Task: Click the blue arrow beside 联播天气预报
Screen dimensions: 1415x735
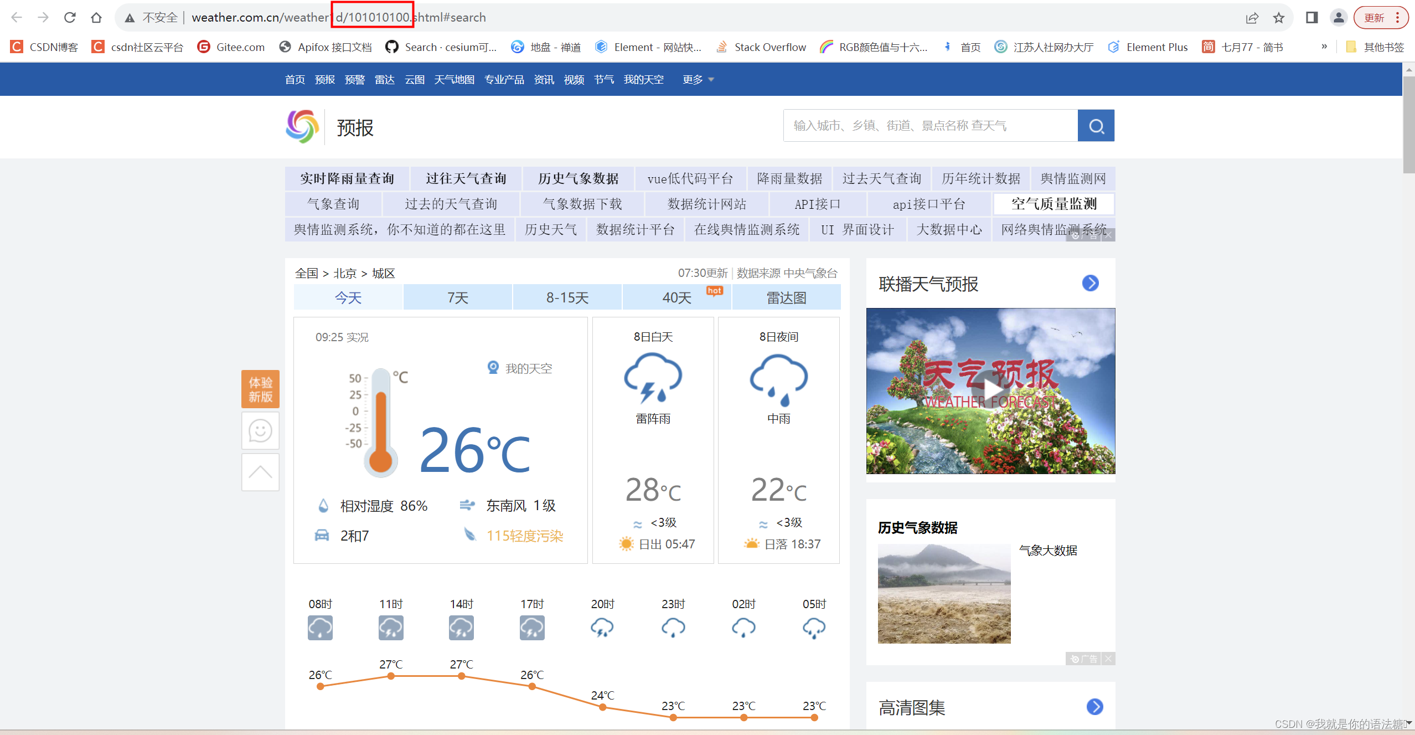Action: [x=1090, y=284]
